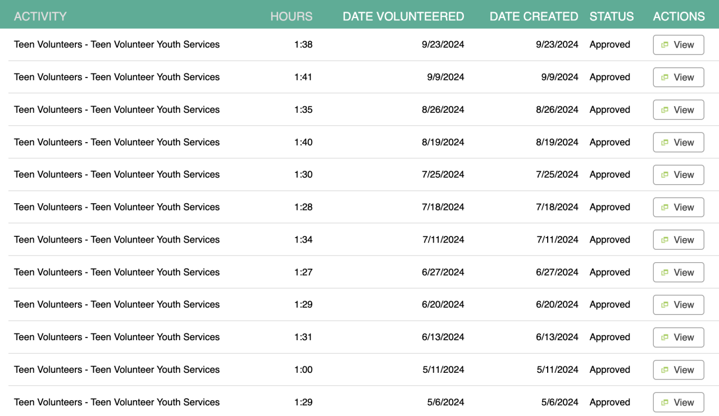Open the 7/25/2024 entry's View button

click(678, 175)
